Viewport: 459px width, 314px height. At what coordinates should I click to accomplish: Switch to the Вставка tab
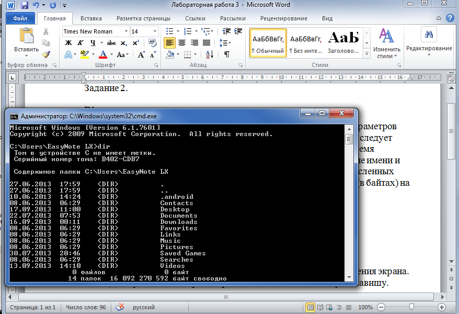point(91,18)
